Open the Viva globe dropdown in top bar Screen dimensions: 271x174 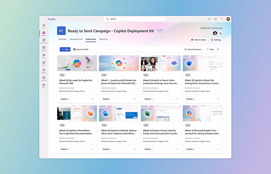(209, 19)
